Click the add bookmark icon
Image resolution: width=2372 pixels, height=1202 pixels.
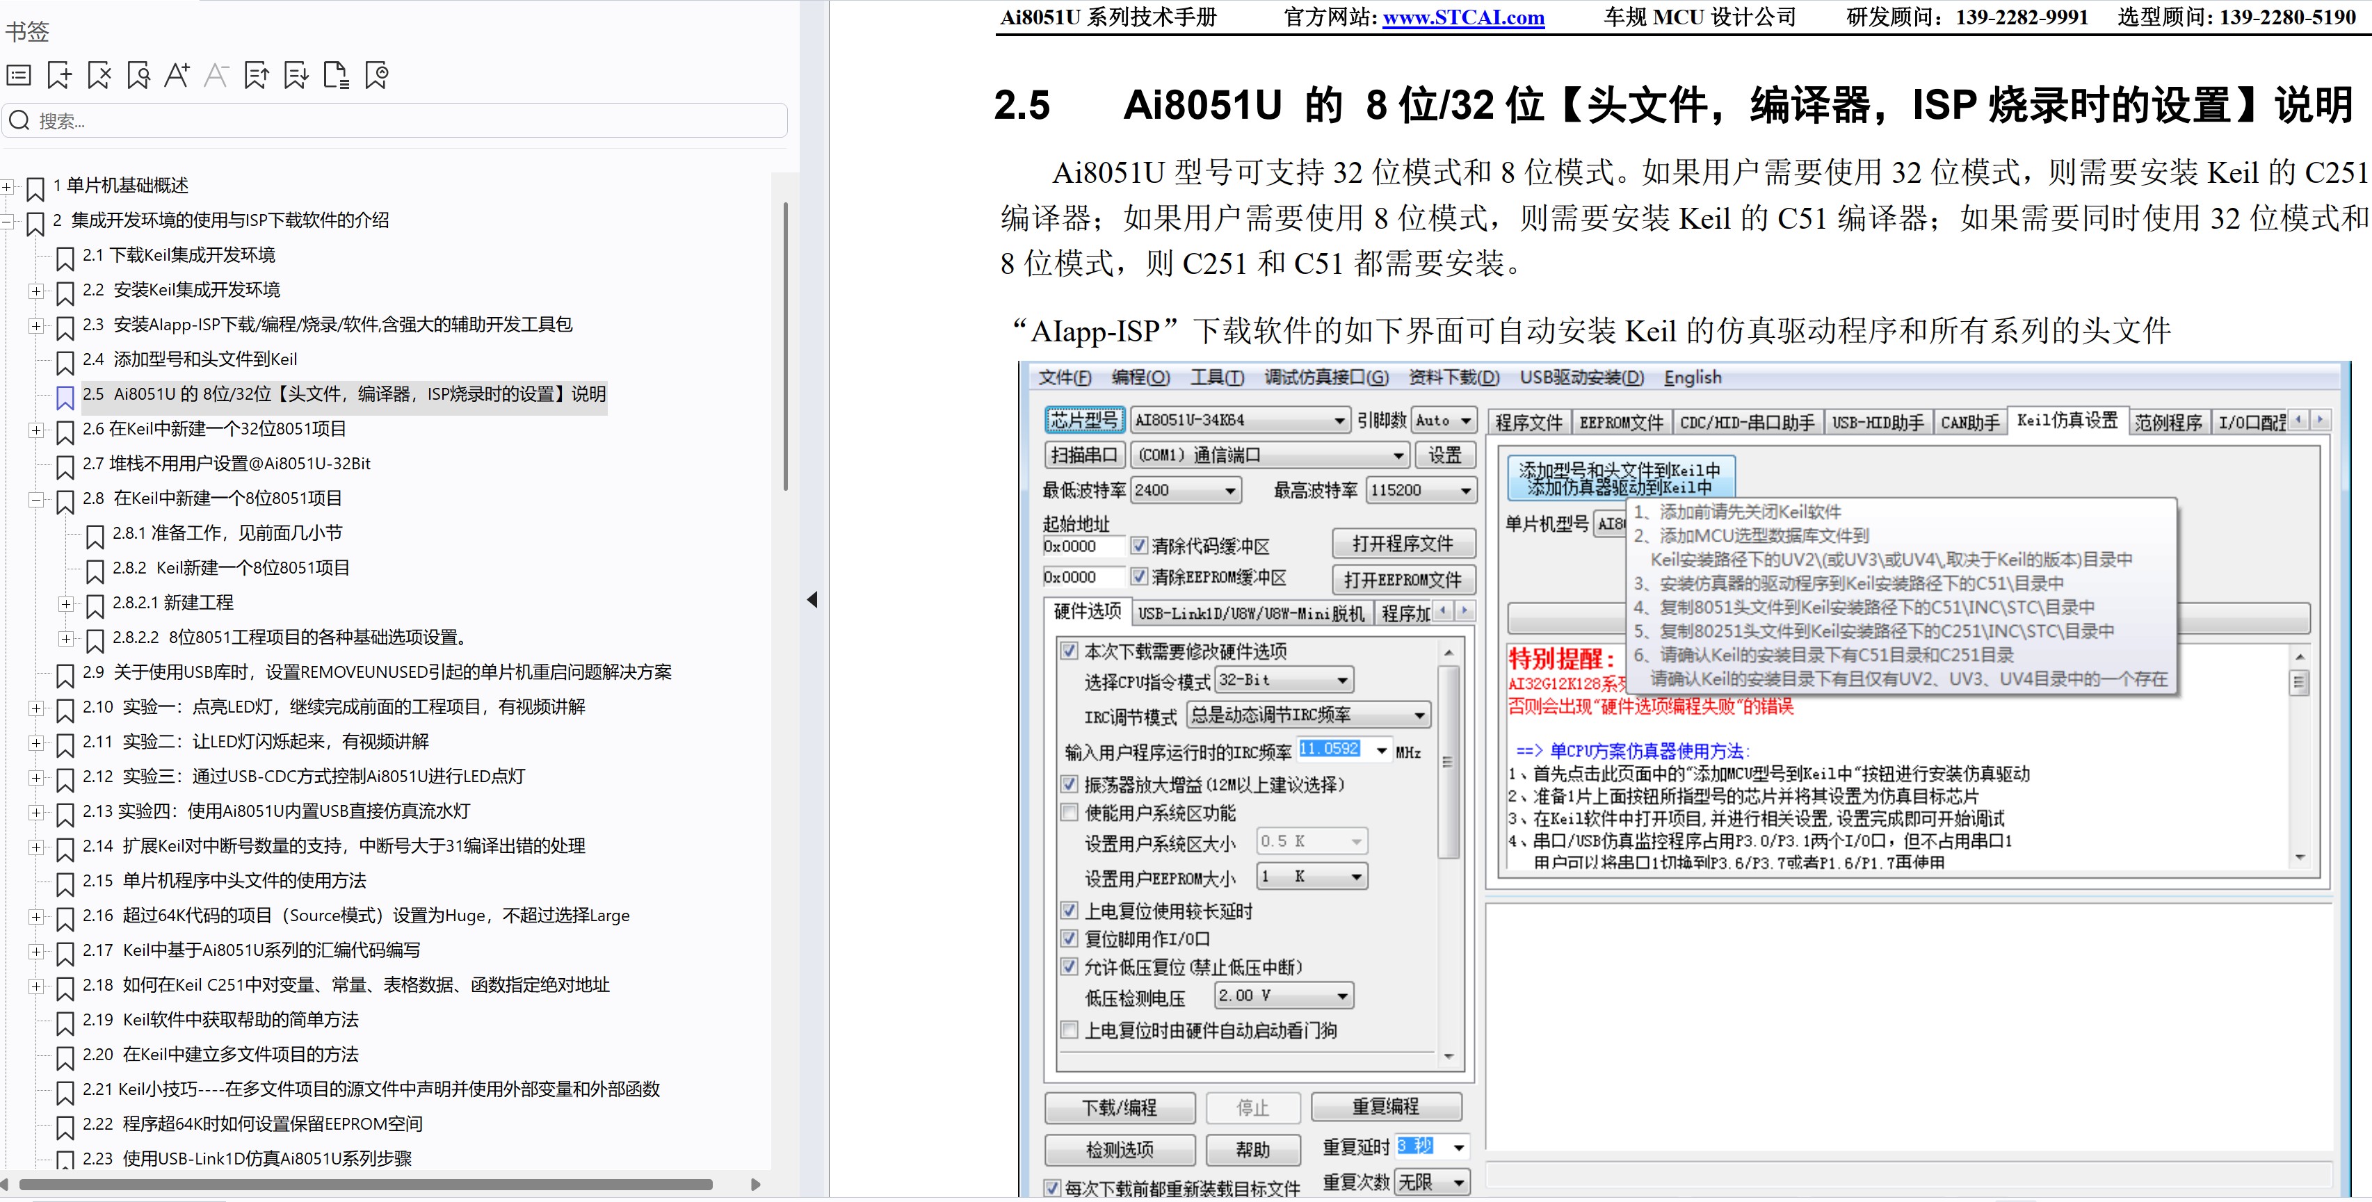pos(59,76)
